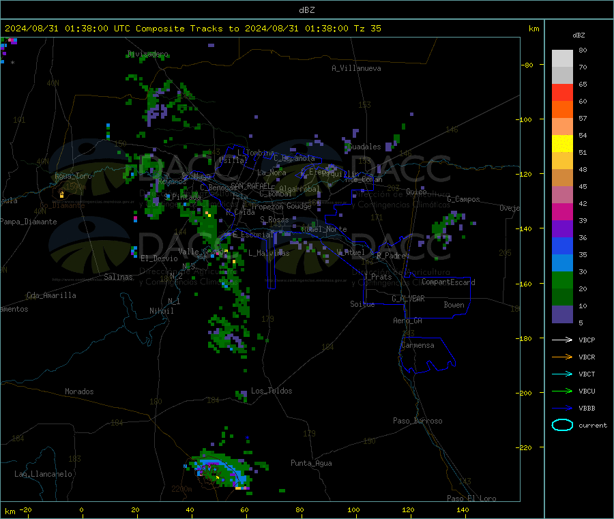Click the Punta_Agua location label
Screen dimensions: 614x519
point(311,463)
